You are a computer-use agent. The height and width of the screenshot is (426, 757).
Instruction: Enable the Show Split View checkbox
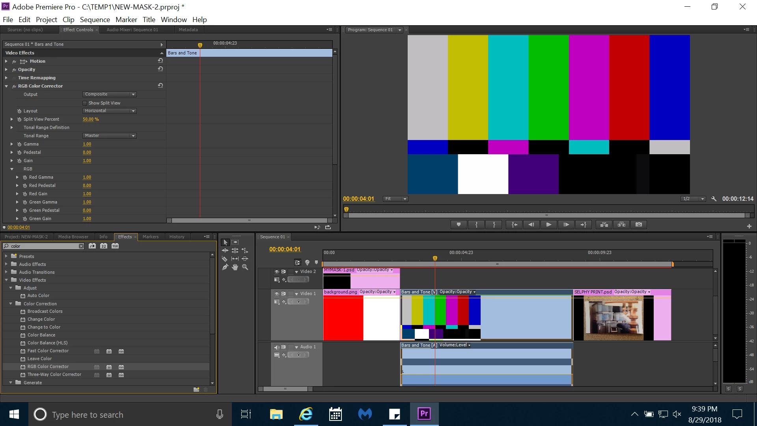[85, 103]
